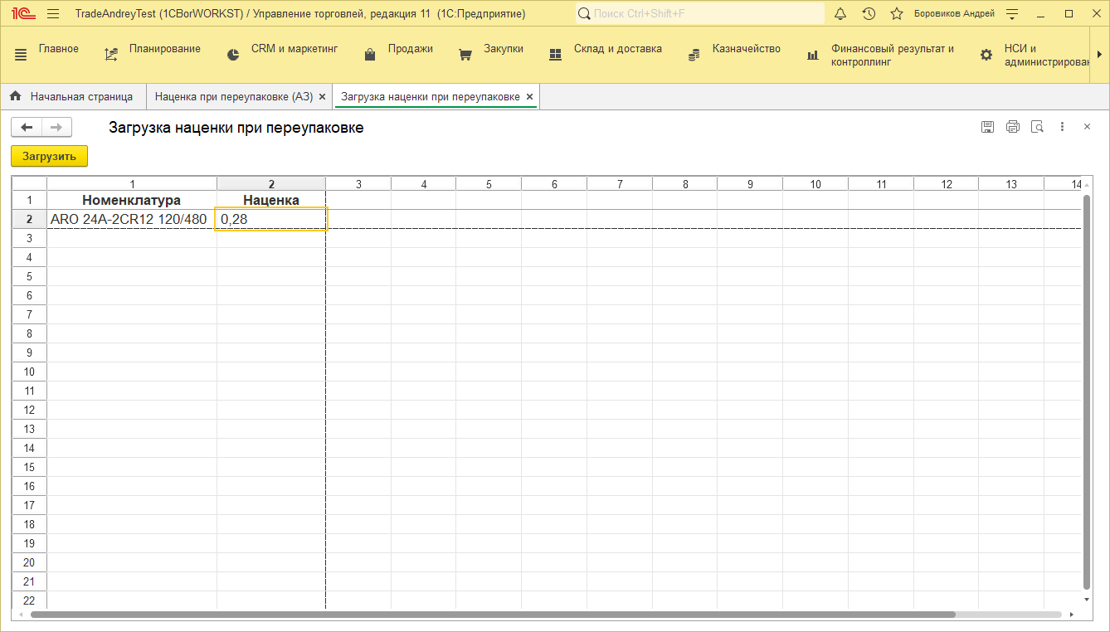This screenshot has width=1110, height=632.
Task: Select cell with ARO 24A-2CR12 120/480
Action: click(x=131, y=219)
